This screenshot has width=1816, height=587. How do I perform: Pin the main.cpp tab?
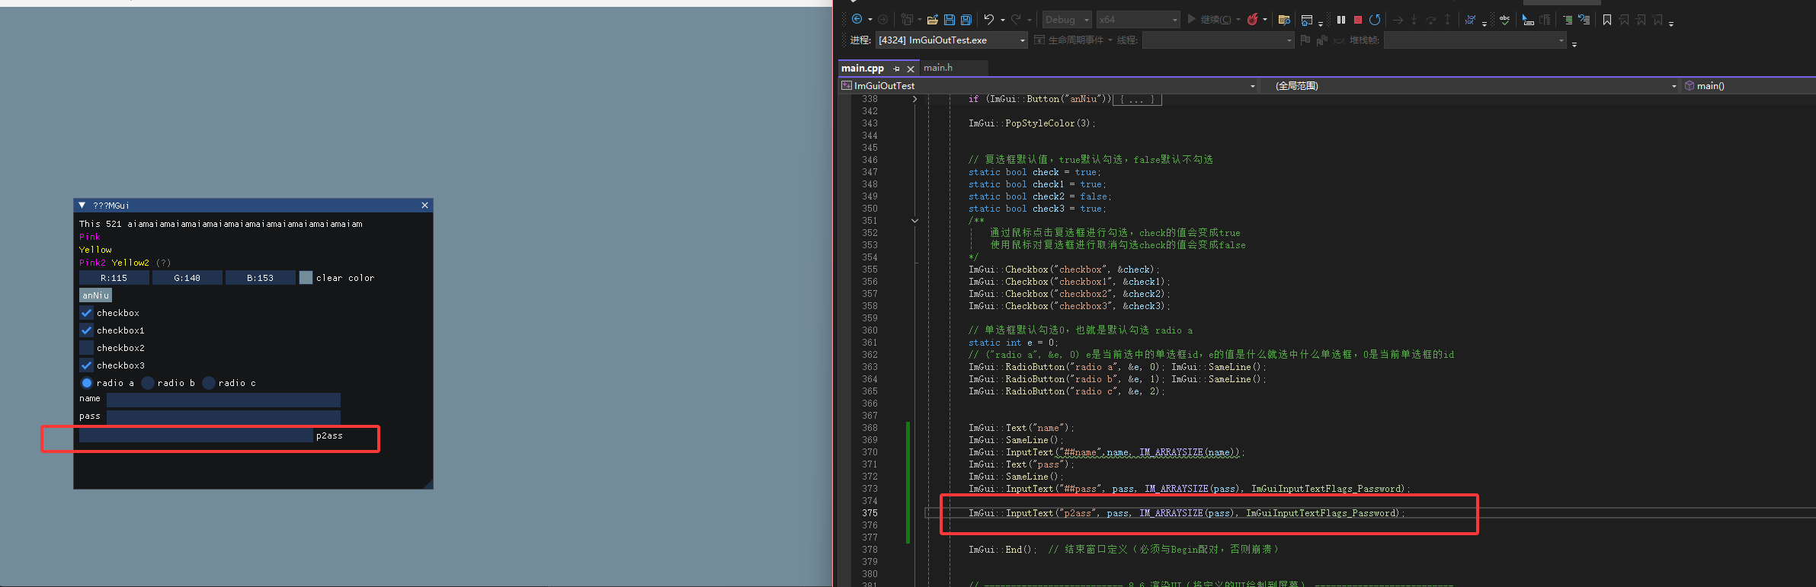(x=896, y=69)
